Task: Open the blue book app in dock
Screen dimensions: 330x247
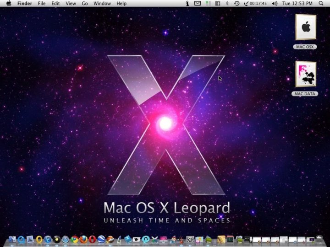Action: coord(128,239)
